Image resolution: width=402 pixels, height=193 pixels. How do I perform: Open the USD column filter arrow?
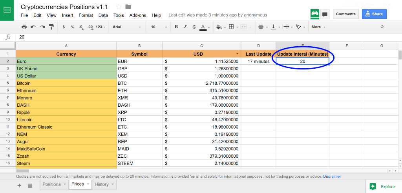(x=237, y=54)
